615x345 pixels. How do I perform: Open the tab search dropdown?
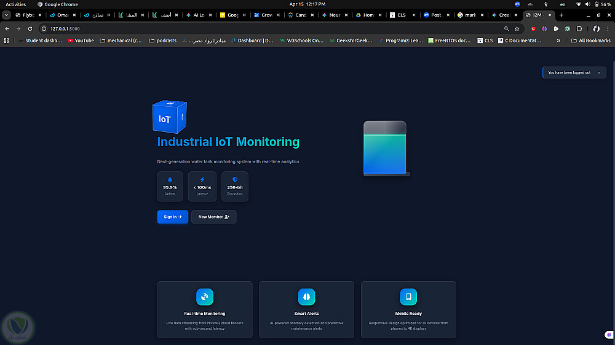[6, 15]
